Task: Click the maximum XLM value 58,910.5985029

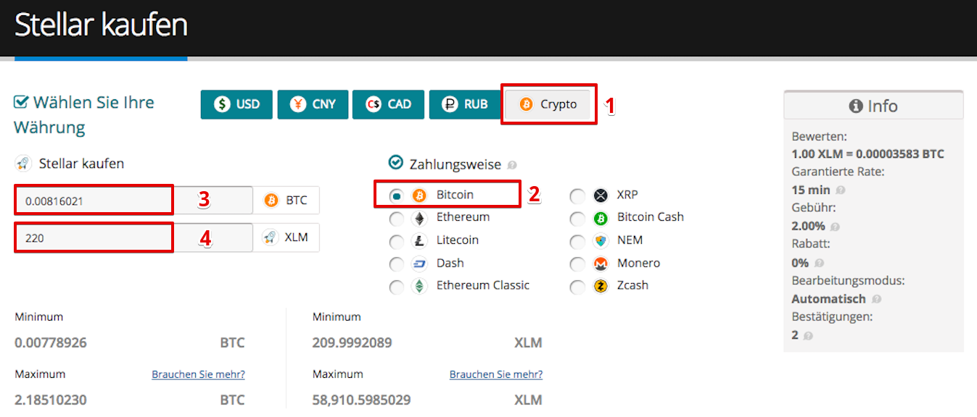Action: tap(361, 400)
